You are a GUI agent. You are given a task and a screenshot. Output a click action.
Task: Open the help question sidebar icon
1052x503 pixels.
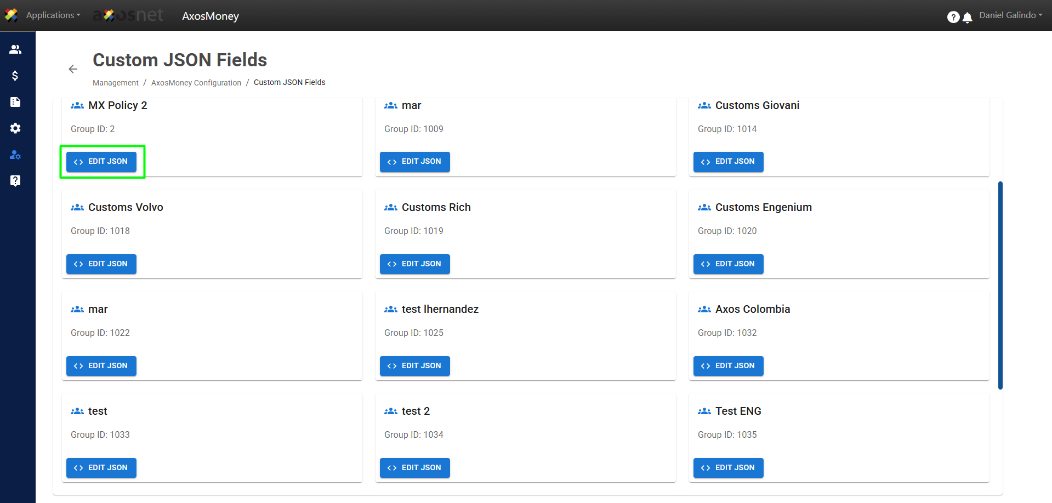(x=15, y=181)
